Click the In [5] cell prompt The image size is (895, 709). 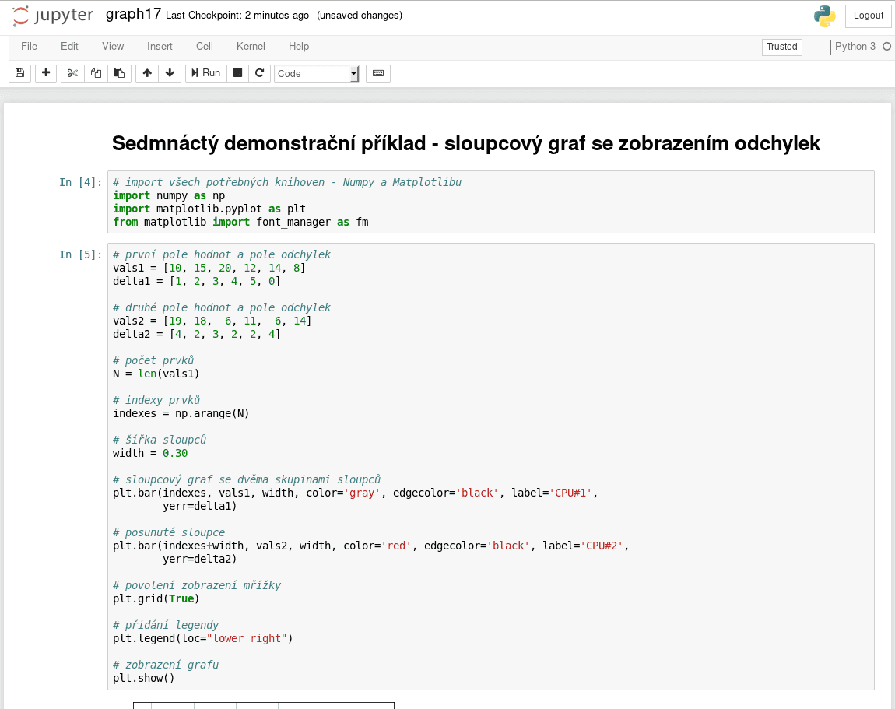80,255
